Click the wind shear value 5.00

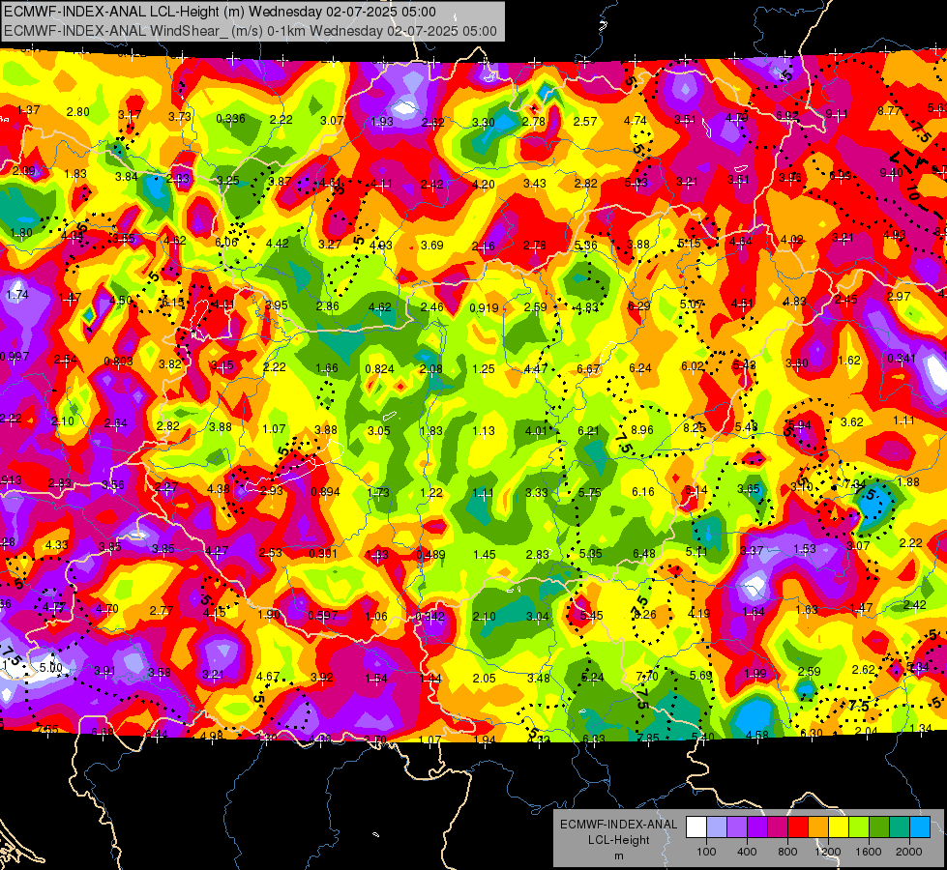click(50, 668)
